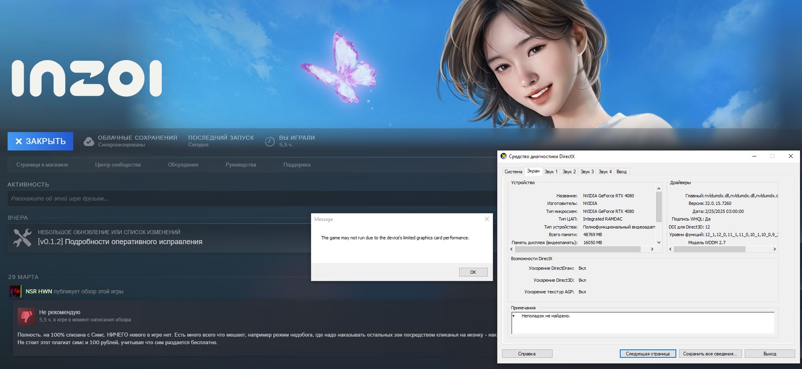Image resolution: width=802 pixels, height=369 pixels.
Task: Open the NSR HWN profile link
Action: tap(39, 291)
